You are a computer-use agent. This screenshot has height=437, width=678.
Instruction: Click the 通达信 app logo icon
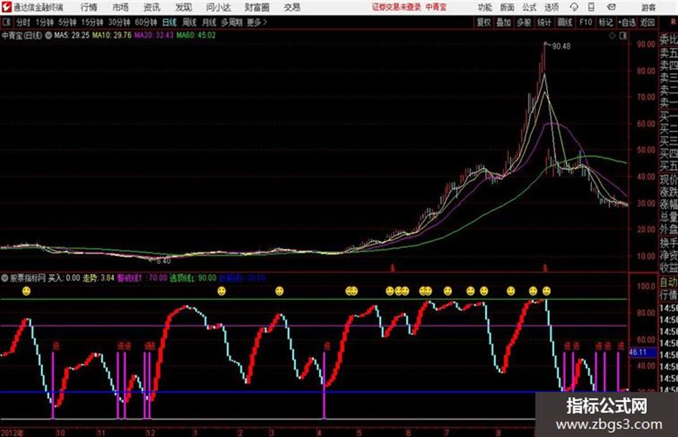tap(6, 7)
